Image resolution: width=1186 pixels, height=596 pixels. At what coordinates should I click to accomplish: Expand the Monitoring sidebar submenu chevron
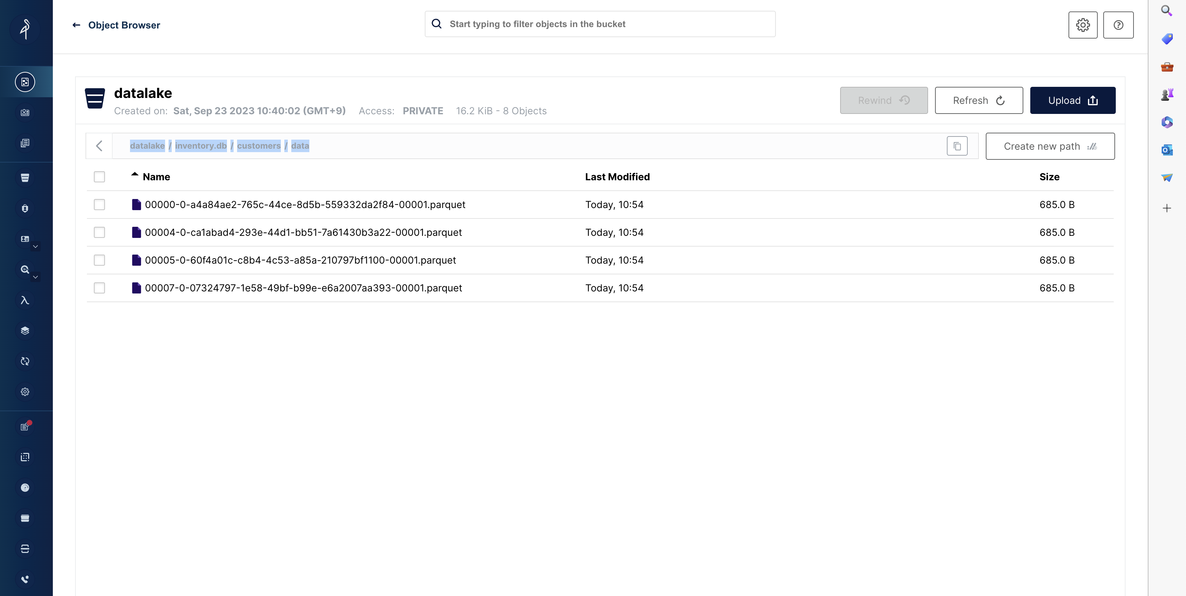pos(35,277)
